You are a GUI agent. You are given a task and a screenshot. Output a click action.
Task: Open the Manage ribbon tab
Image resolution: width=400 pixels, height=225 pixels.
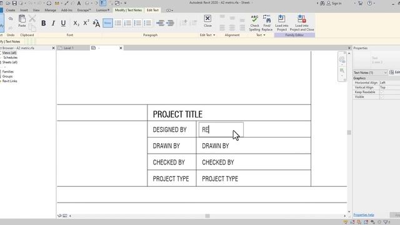point(50,10)
